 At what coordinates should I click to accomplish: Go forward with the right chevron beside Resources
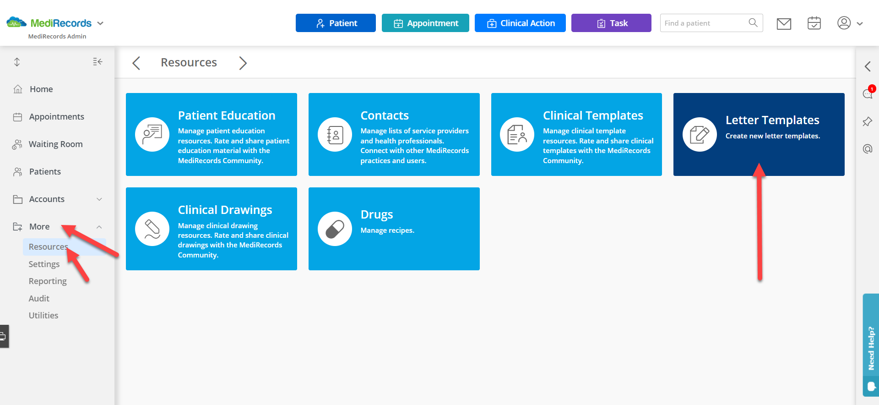(x=243, y=63)
